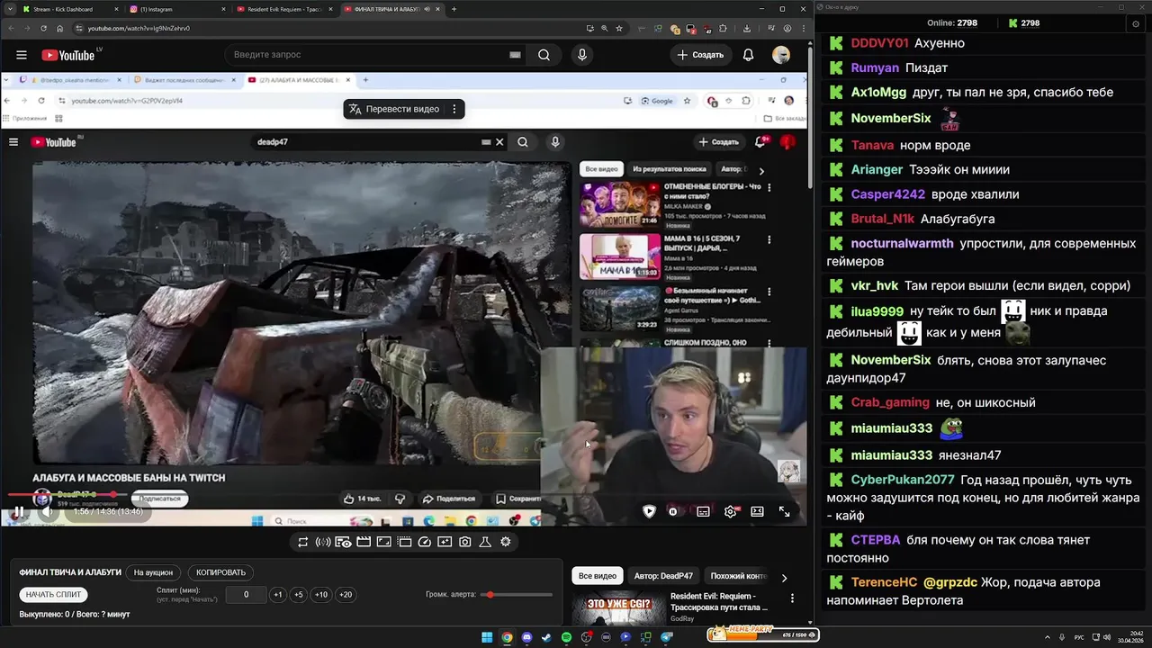Image resolution: width=1152 pixels, height=648 pixels.
Task: Focus the split minutes input field
Action: (246, 595)
